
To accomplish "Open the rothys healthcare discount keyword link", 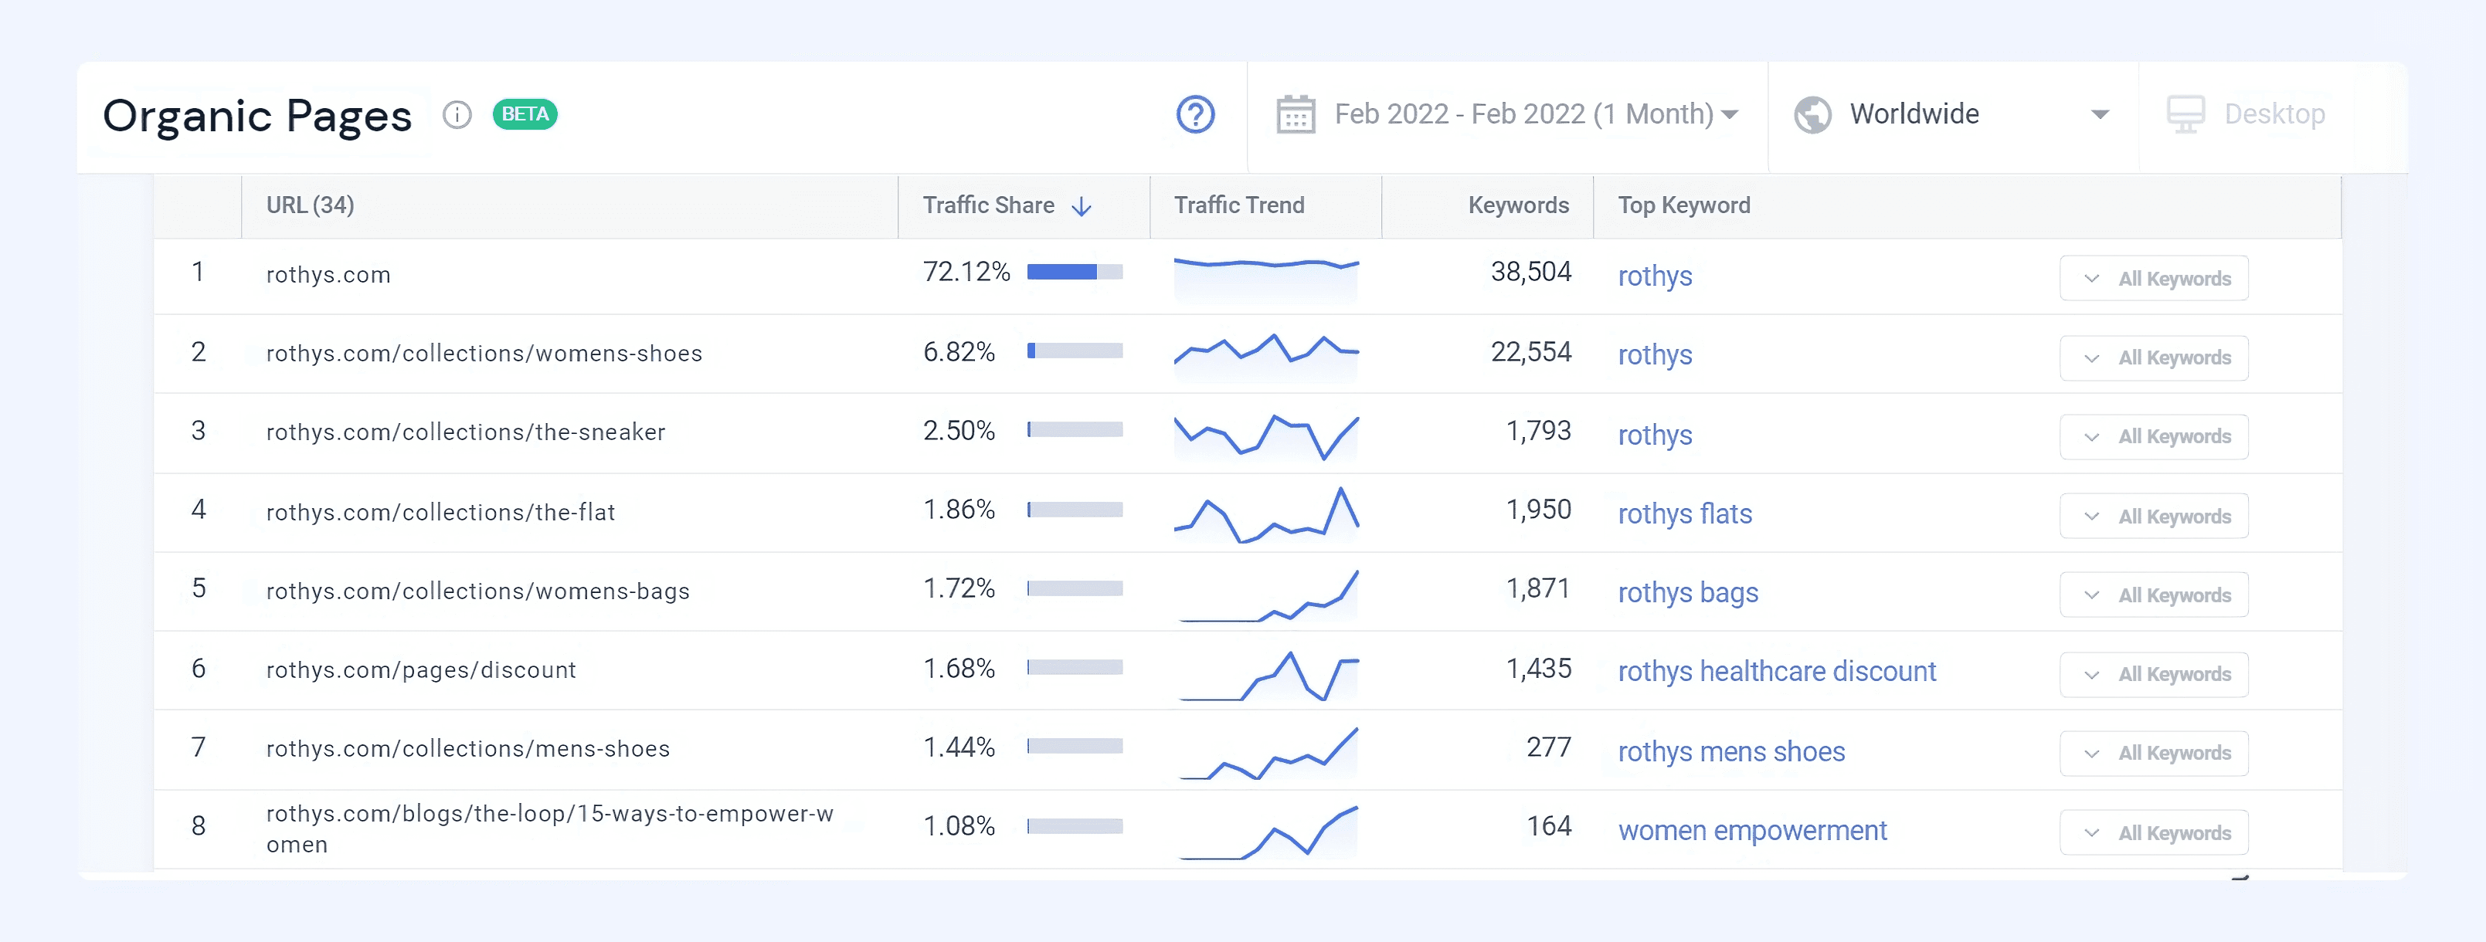I will pyautogui.click(x=1776, y=671).
